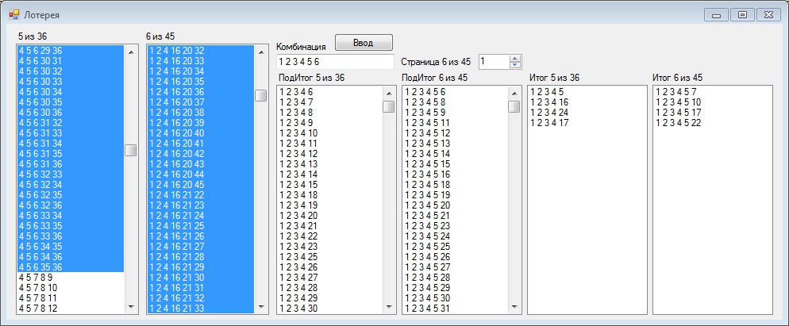Click the 5 из 36 list's scrollbar thumb
Image resolution: width=789 pixels, height=326 pixels.
point(131,150)
